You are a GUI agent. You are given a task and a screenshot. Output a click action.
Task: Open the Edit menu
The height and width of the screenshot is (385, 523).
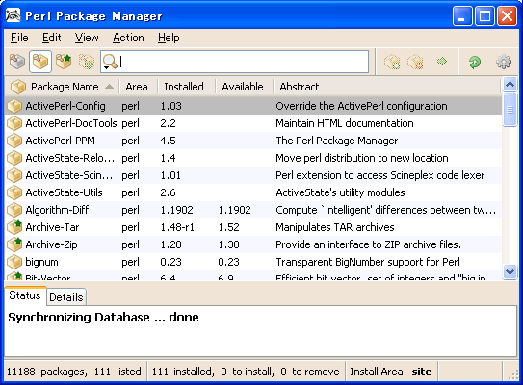click(x=51, y=38)
